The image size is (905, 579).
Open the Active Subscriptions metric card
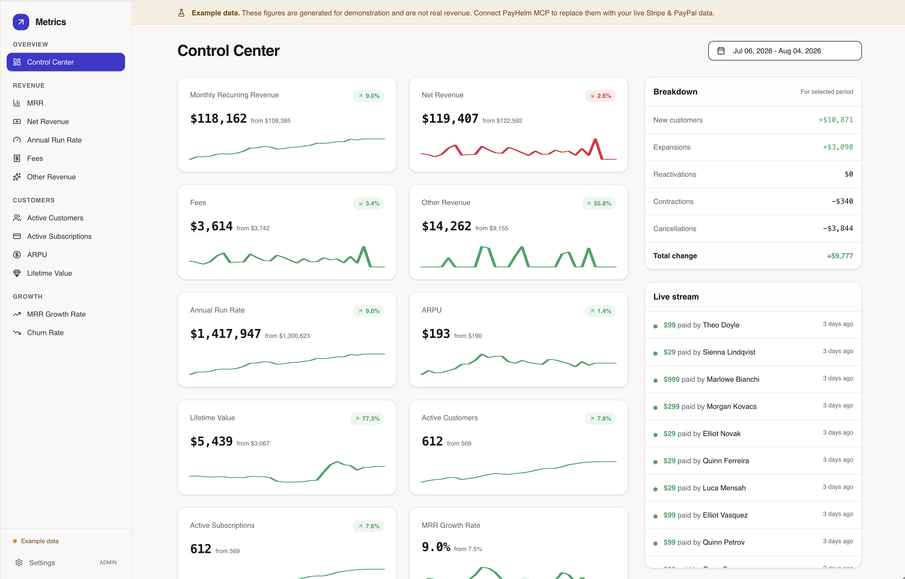pos(287,543)
